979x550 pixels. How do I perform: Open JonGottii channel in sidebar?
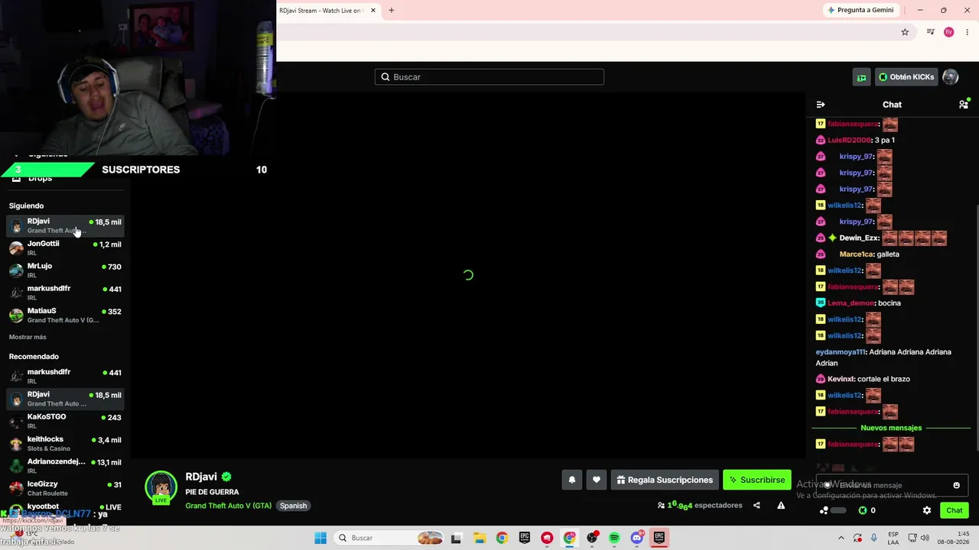[65, 247]
